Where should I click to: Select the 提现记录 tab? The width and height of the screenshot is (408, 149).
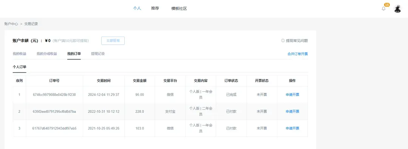pos(98,54)
